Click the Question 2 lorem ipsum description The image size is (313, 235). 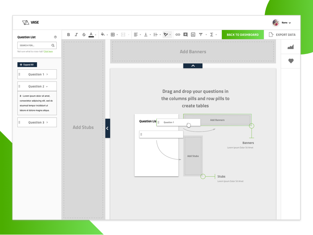coord(36,103)
